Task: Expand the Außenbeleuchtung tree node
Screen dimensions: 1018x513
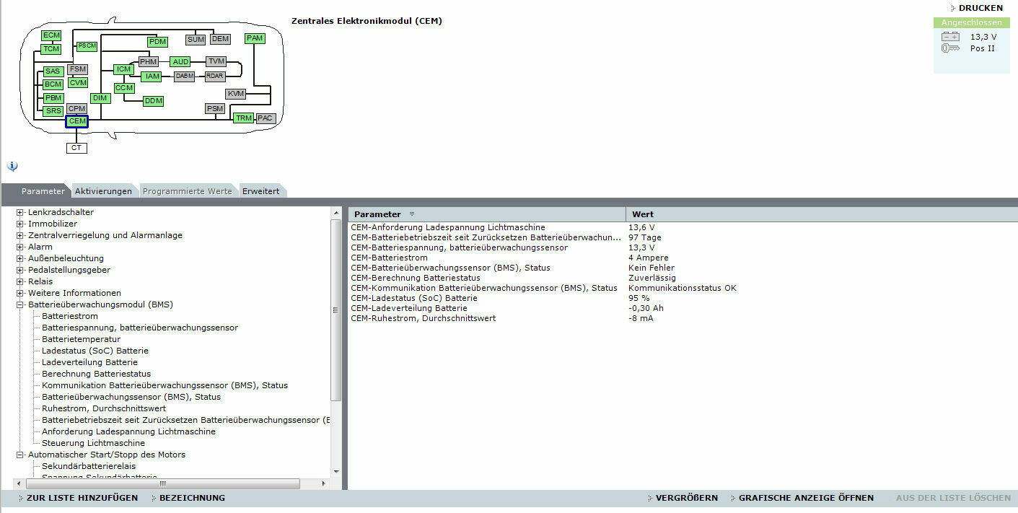Action: pyautogui.click(x=20, y=259)
